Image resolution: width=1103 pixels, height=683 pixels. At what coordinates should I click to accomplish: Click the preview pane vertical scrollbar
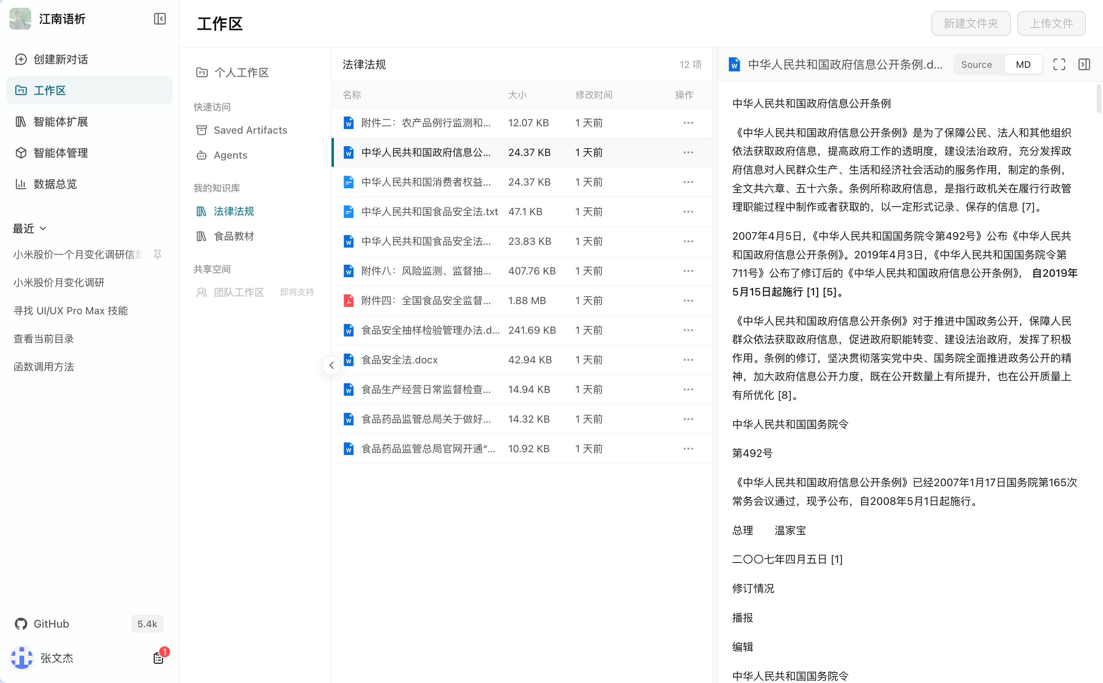pos(1099,99)
